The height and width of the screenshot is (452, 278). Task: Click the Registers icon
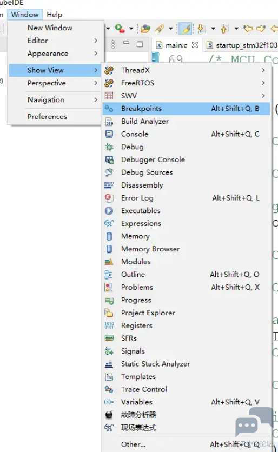coord(109,325)
